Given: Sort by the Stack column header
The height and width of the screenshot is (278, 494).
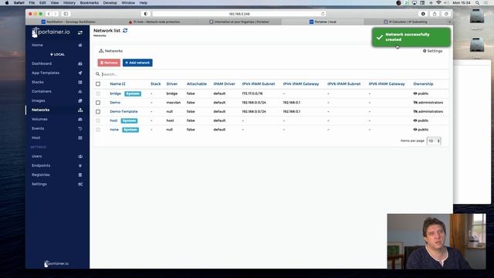Looking at the screenshot, I should pyautogui.click(x=156, y=84).
